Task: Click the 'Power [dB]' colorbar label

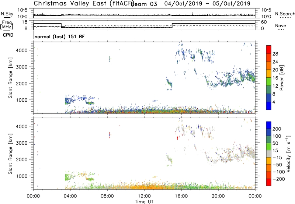Action: [x=282, y=78]
